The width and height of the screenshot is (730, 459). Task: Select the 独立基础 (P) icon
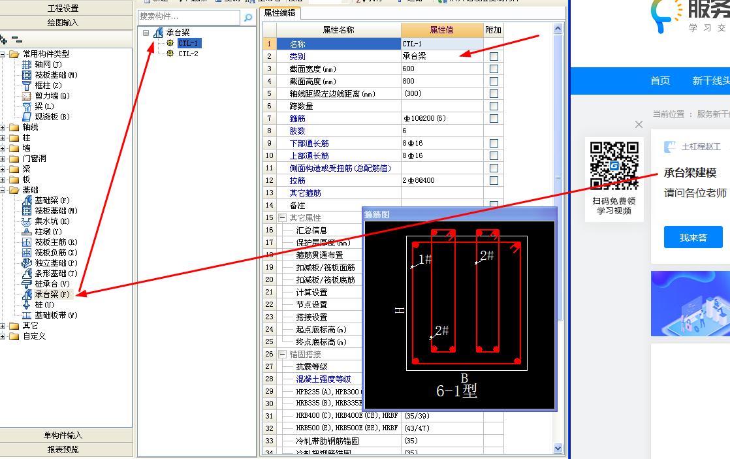tap(27, 263)
